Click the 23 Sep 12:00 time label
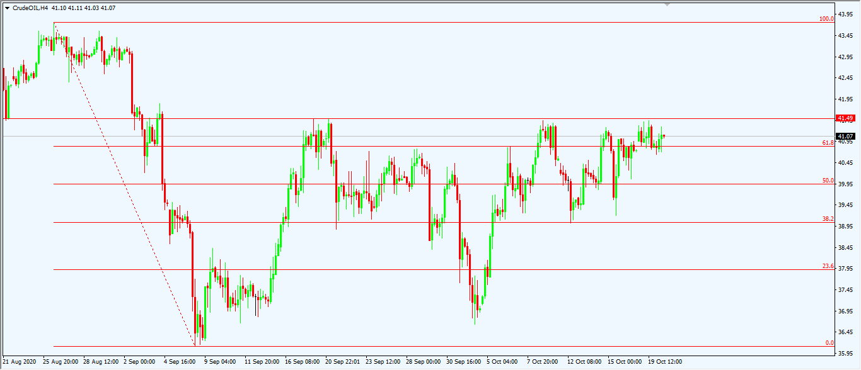The height and width of the screenshot is (370, 861). (384, 362)
